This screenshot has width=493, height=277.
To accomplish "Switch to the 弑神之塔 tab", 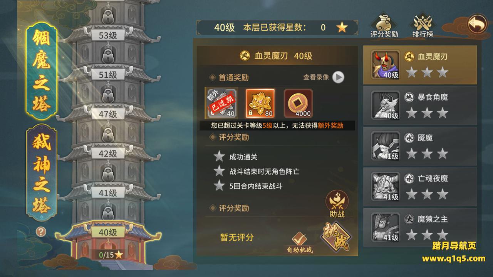I will pos(42,173).
